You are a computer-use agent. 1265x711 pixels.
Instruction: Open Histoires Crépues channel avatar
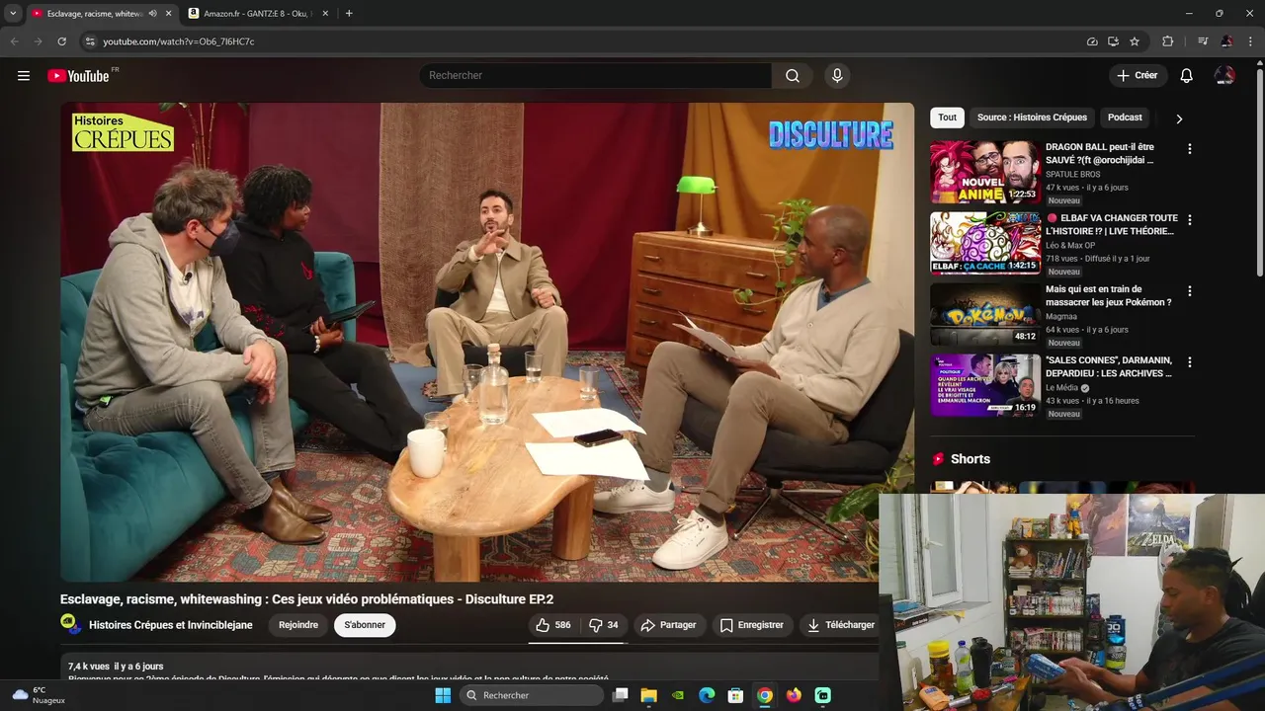coord(71,624)
